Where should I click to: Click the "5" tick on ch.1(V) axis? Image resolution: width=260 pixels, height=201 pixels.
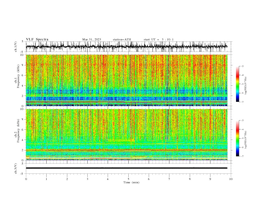[x=23, y=41]
